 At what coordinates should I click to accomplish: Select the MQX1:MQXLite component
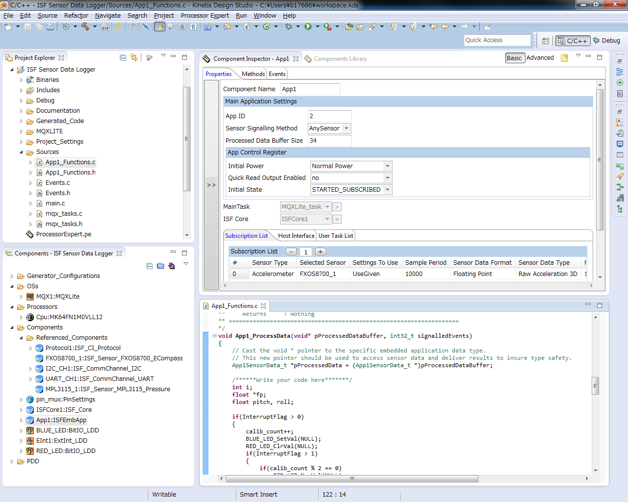(x=57, y=297)
